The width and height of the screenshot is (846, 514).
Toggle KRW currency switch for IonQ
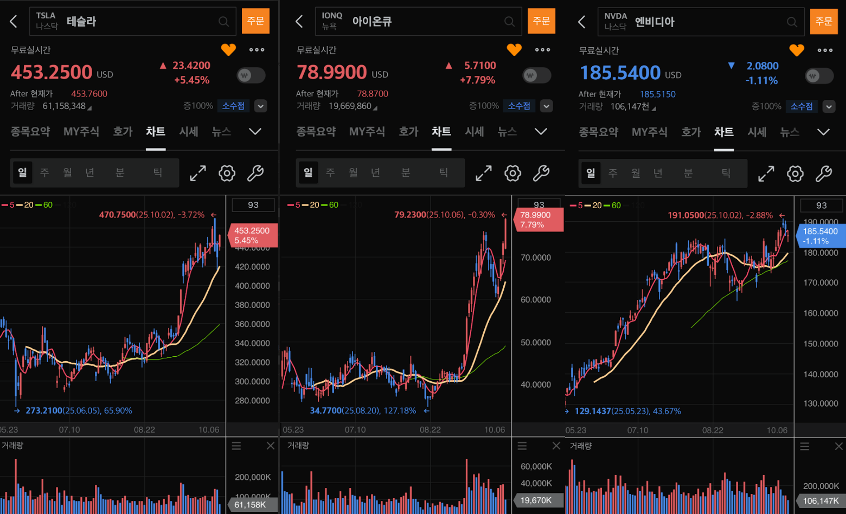[537, 75]
